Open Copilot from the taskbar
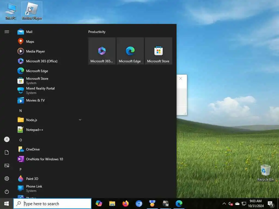This screenshot has width=279, height=209. [x=99, y=204]
